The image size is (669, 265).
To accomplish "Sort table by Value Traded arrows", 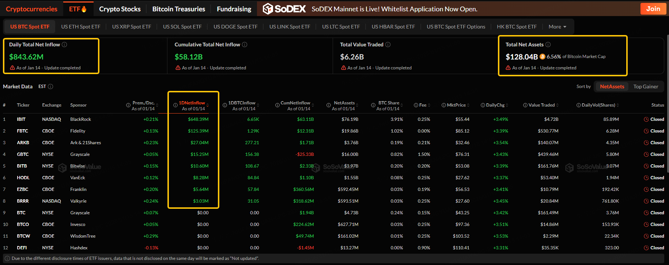I will click(x=557, y=105).
